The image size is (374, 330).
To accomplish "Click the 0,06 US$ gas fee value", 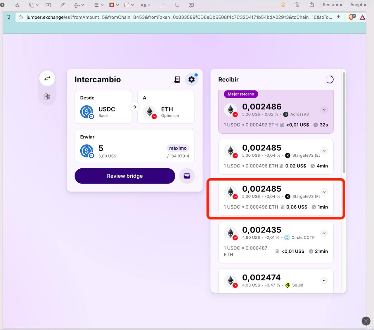I will (x=297, y=207).
